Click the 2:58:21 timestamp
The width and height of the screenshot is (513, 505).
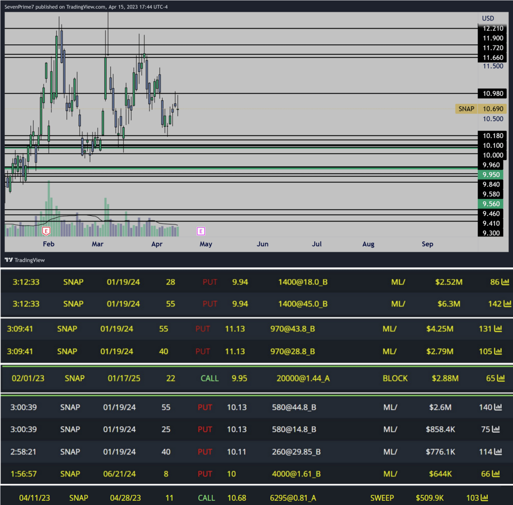coord(24,452)
